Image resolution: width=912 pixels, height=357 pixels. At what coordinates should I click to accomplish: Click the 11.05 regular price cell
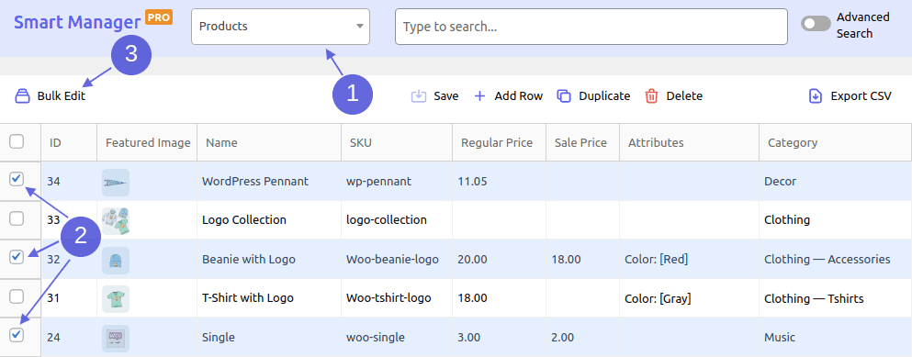tap(499, 182)
